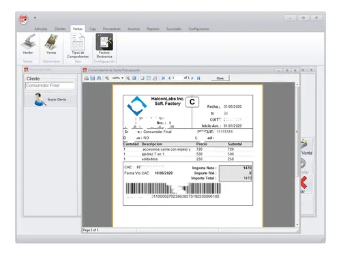Click the HalconLabs Inc. company title

click(x=168, y=99)
